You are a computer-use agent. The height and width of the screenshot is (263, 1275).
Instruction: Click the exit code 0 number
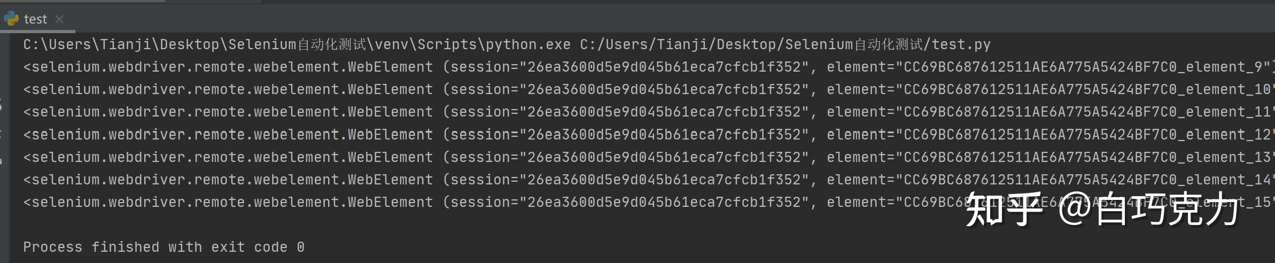coord(301,247)
